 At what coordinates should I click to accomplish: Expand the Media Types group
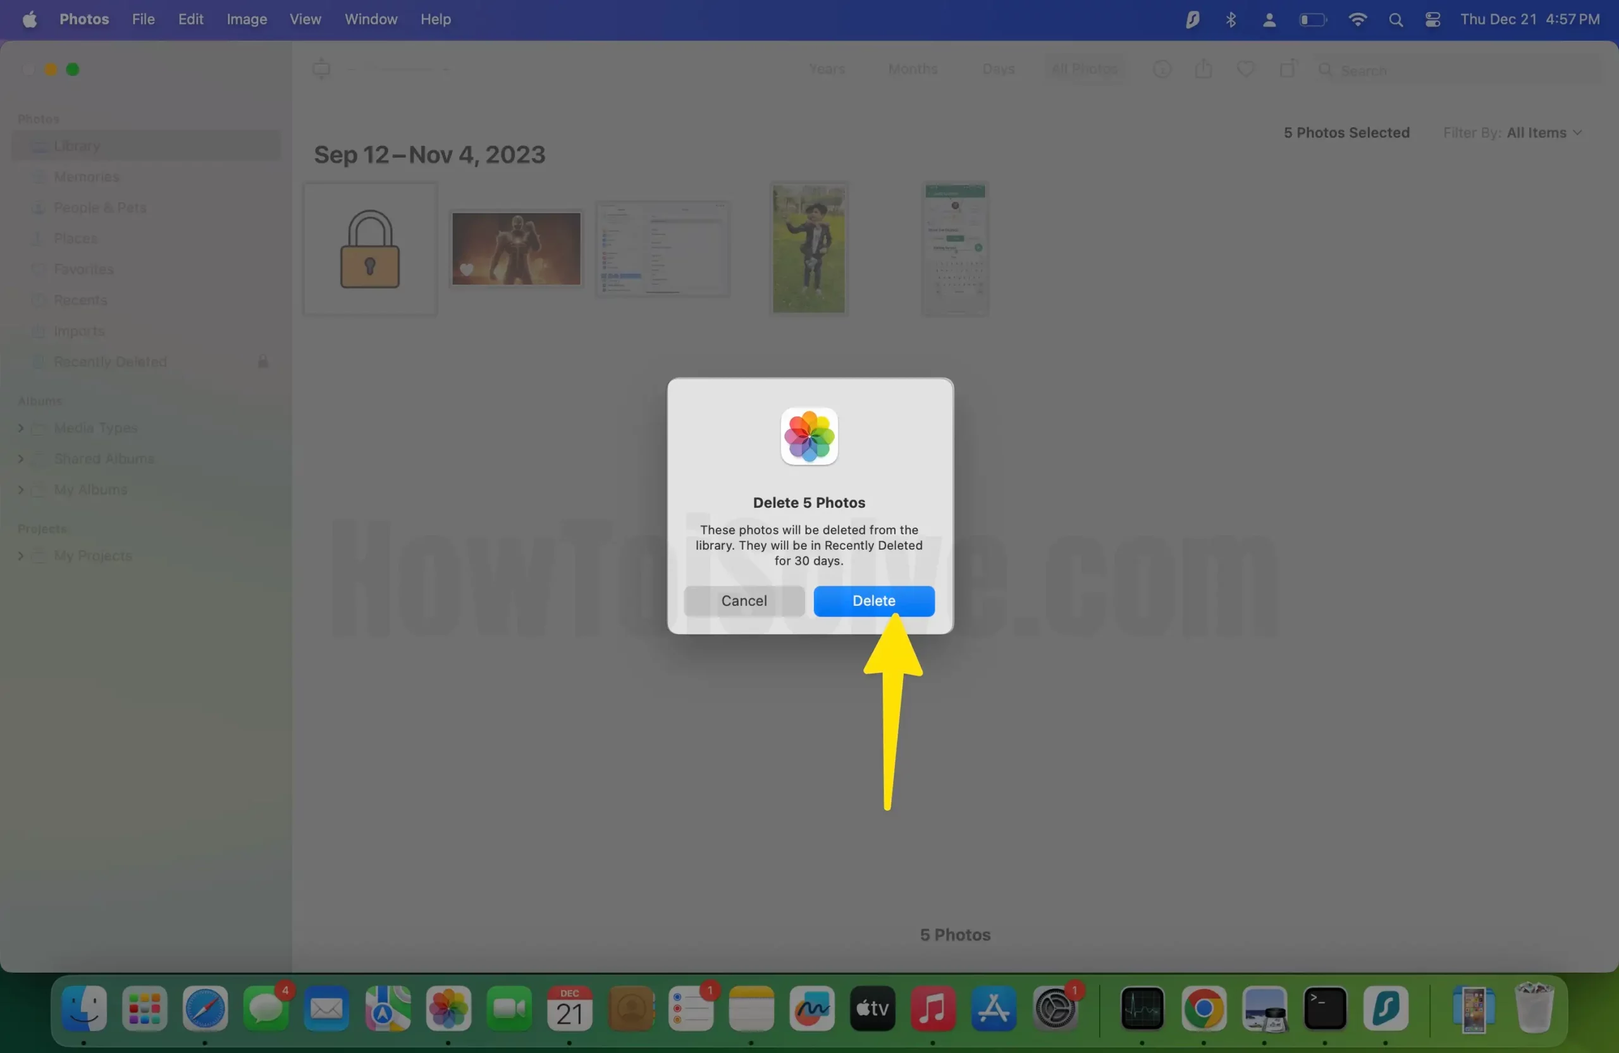[20, 428]
